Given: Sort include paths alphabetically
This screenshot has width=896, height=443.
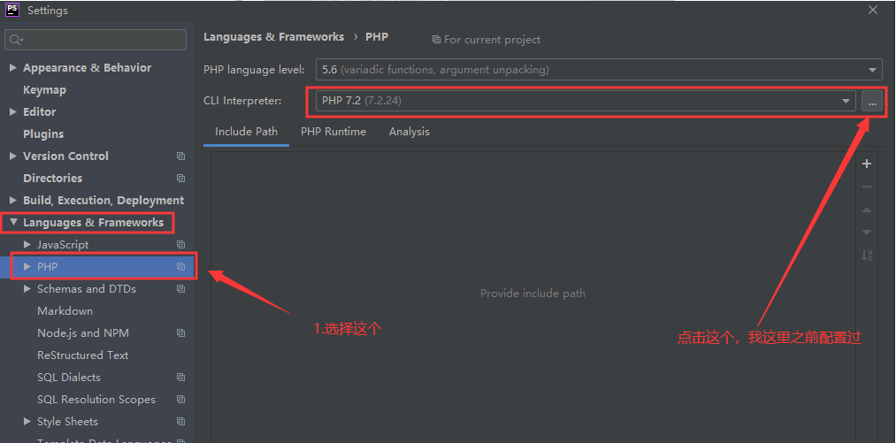Looking at the screenshot, I should point(867,256).
